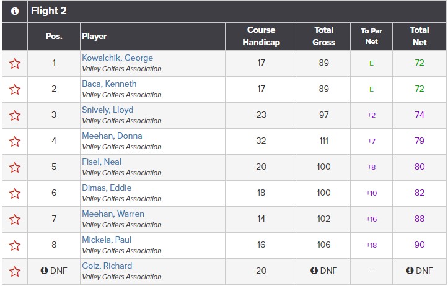Screen dimensions: 448x286
Task: Click Paul Mickela's star icon
Action: 15,245
